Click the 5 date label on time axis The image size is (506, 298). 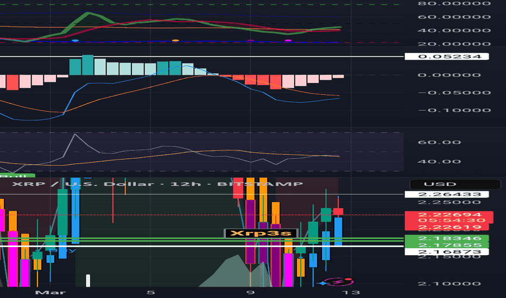(151, 293)
